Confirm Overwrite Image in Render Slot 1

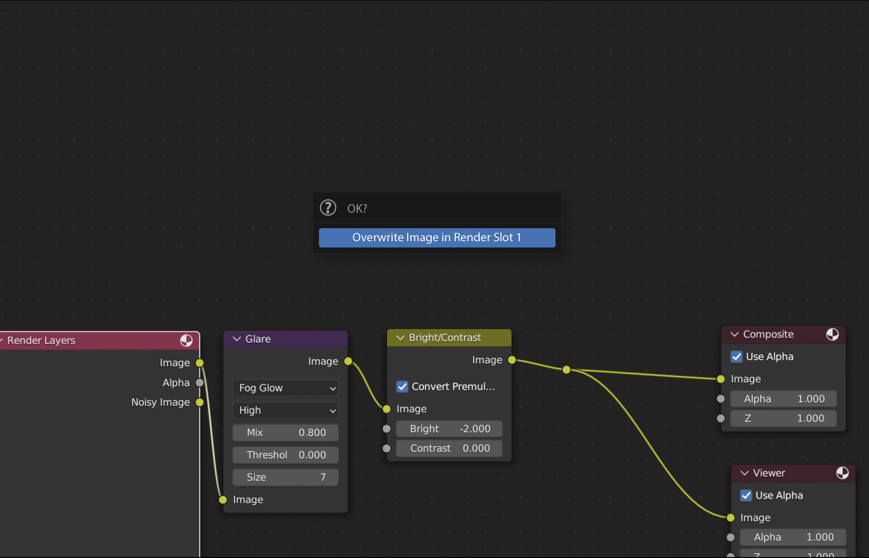(437, 238)
